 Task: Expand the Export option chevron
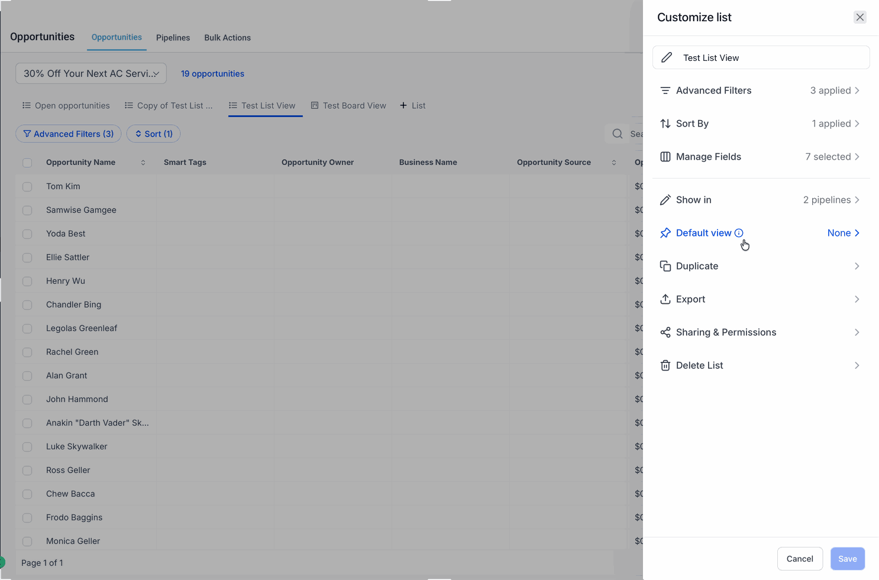pyautogui.click(x=857, y=299)
